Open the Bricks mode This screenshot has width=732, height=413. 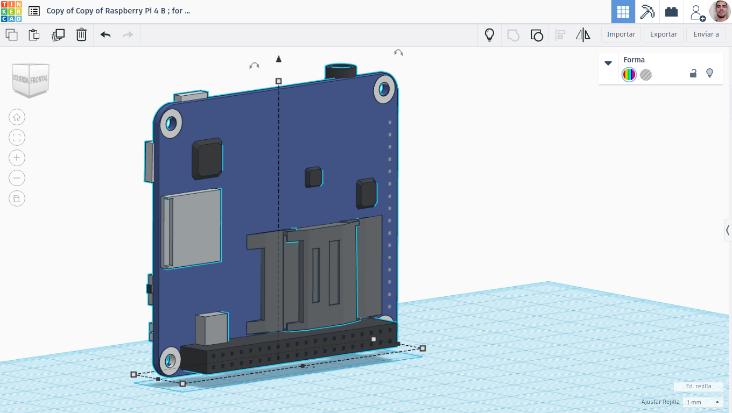tap(671, 11)
